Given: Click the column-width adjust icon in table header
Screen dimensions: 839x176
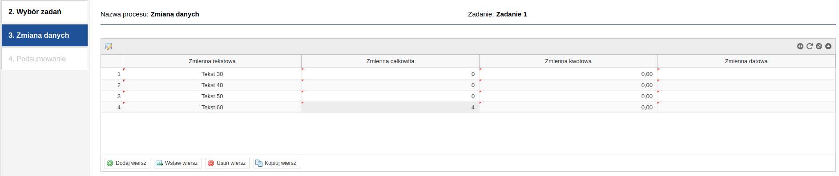Looking at the screenshot, I should tap(800, 46).
